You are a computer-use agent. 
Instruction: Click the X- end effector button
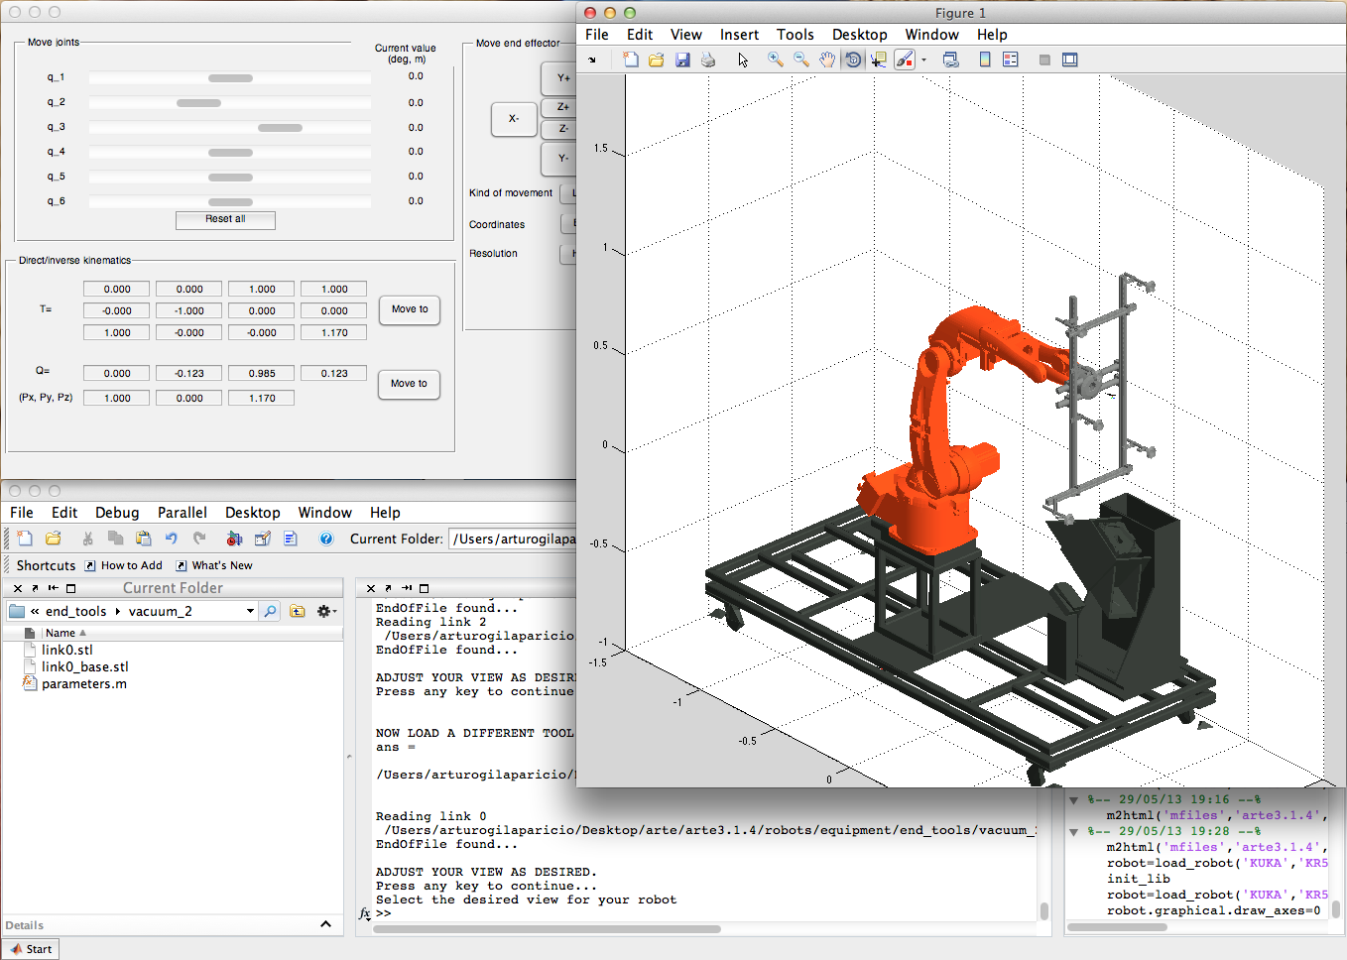[514, 119]
